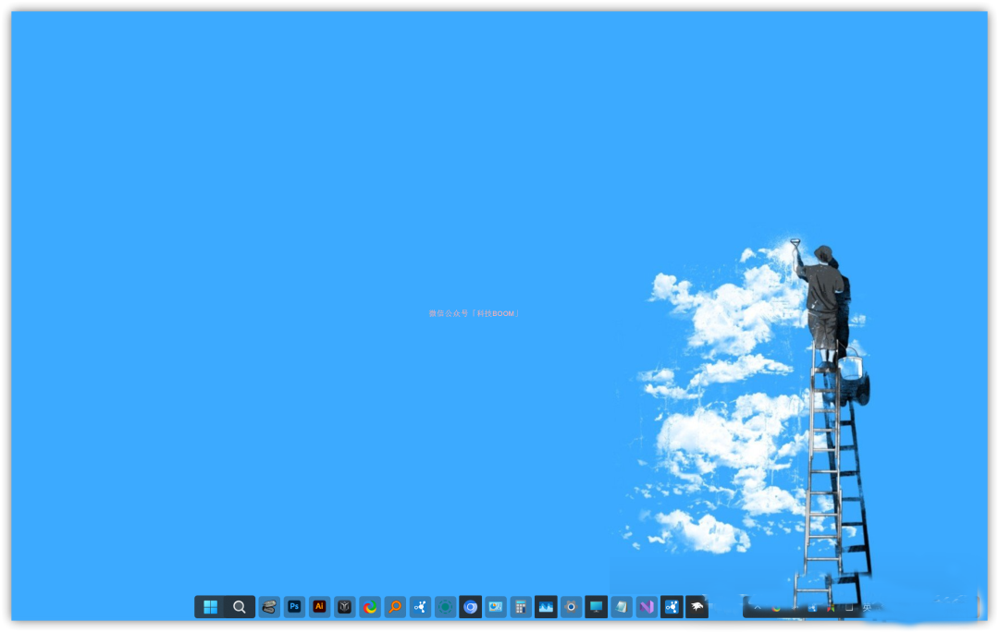This screenshot has width=999, height=632.
Task: Open the multicolor swirl app icon
Action: tap(369, 607)
